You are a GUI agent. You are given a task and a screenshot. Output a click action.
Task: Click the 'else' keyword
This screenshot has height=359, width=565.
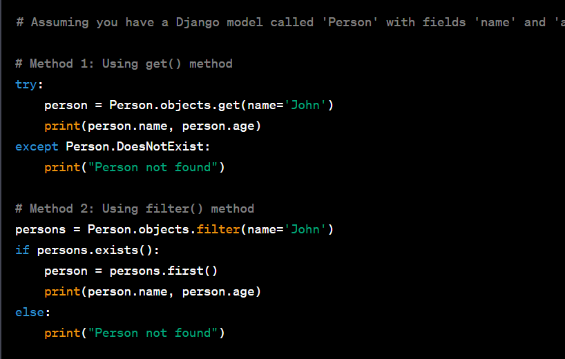pos(30,312)
